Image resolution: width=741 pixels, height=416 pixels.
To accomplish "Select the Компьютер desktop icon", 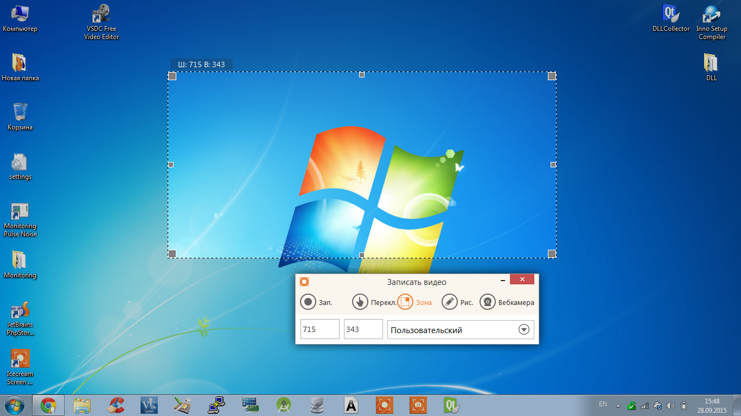I will pos(20,18).
